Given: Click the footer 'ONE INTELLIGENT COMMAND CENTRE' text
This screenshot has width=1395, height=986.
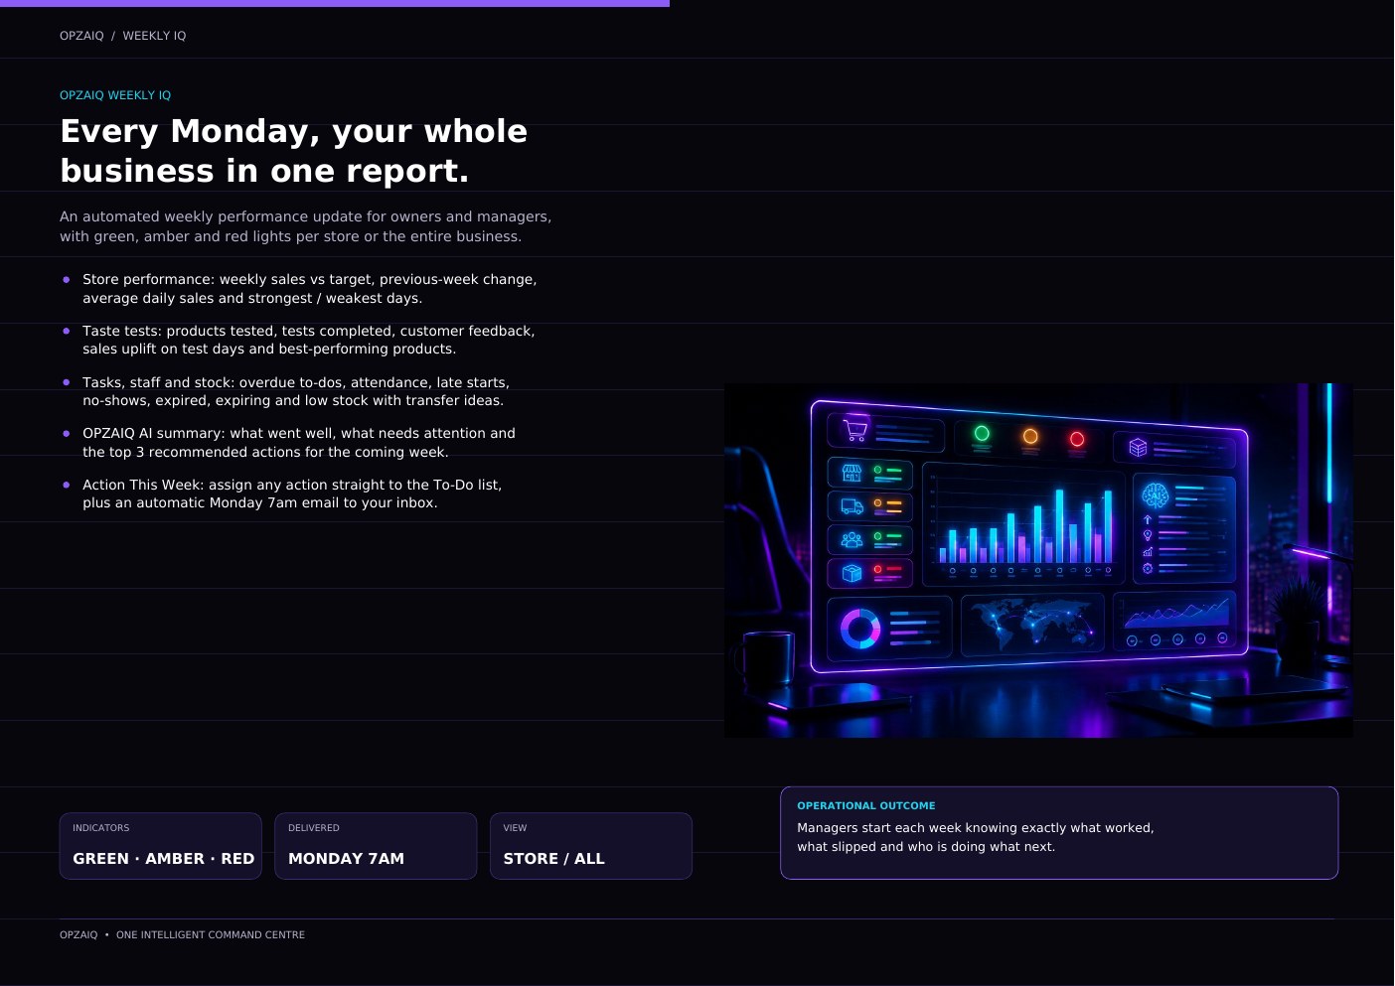Looking at the screenshot, I should tap(211, 935).
